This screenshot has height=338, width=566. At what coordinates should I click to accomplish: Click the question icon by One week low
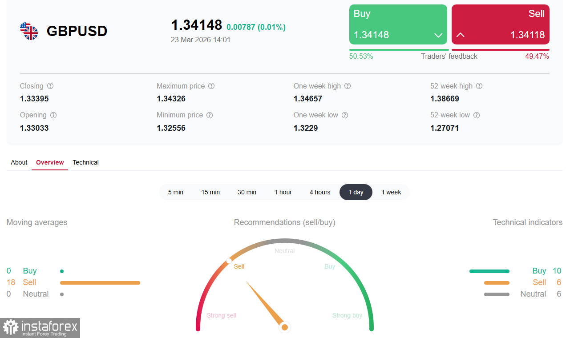345,115
